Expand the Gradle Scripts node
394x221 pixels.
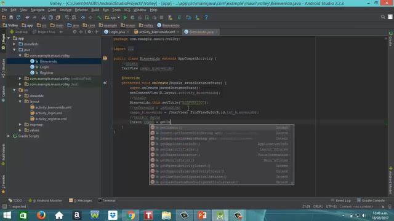coord(9,136)
